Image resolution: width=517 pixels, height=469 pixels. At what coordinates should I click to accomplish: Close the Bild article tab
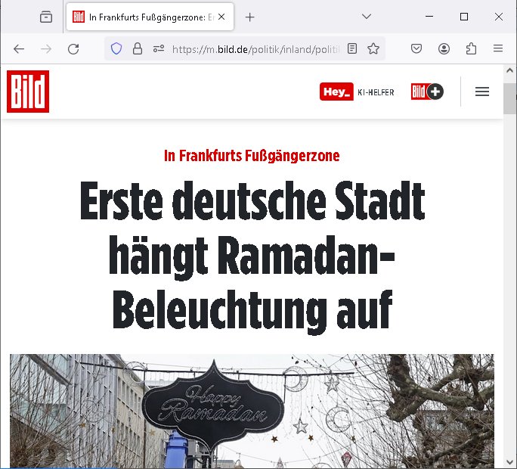pyautogui.click(x=221, y=17)
